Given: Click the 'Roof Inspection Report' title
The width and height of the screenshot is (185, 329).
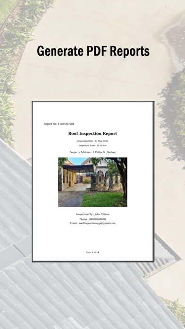Looking at the screenshot, I should pyautogui.click(x=92, y=133).
